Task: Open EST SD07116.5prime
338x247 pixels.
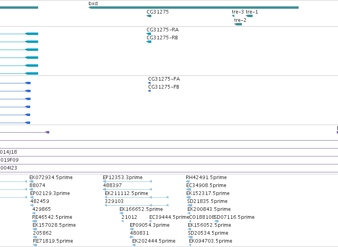Action: (234, 217)
